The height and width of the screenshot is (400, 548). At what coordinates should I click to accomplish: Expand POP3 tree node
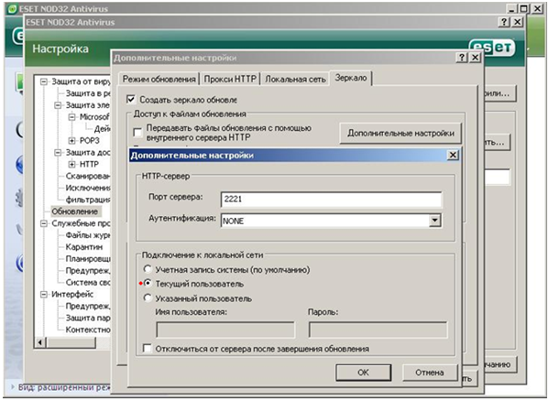(72, 141)
